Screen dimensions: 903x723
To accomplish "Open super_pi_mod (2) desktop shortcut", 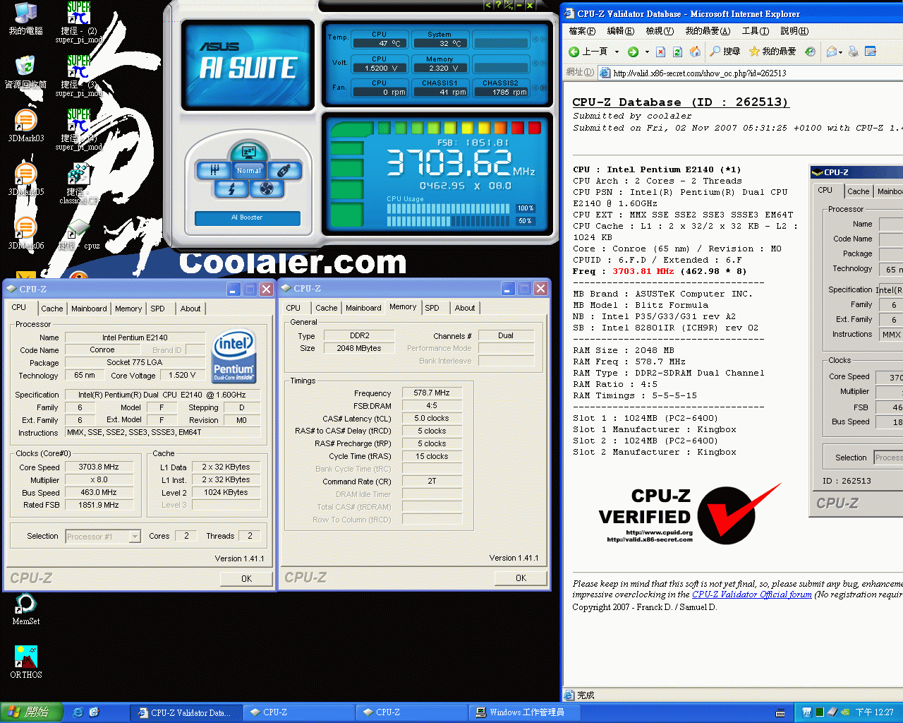I will click(78, 23).
